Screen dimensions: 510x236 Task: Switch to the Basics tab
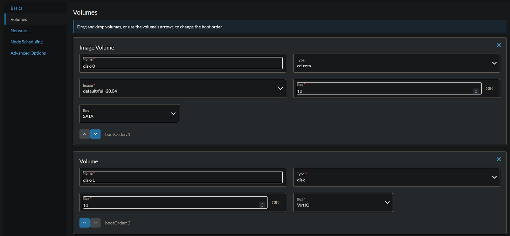pyautogui.click(x=16, y=8)
